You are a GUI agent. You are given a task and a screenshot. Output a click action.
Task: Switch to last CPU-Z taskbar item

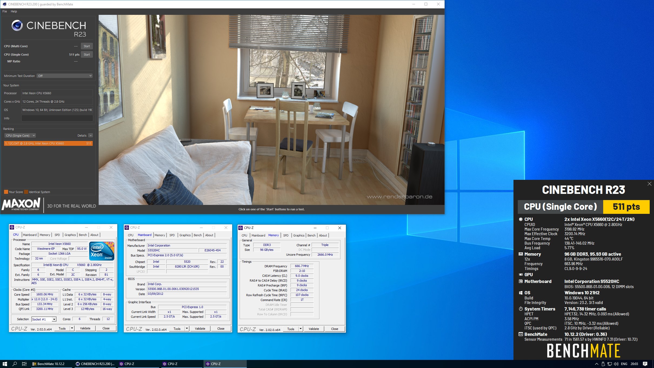click(225, 364)
